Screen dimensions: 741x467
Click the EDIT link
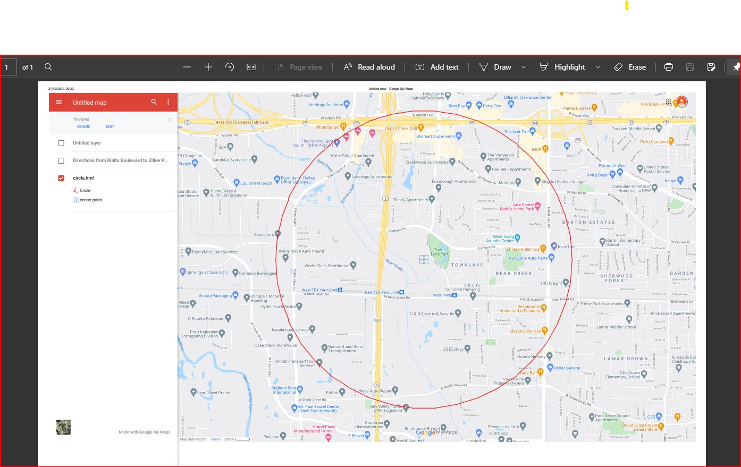pos(110,126)
